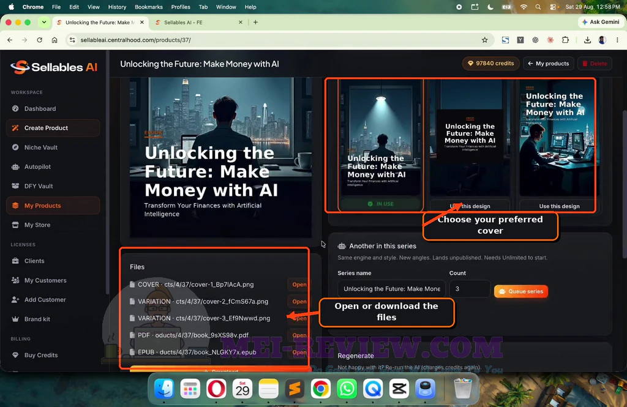Screen dimensions: 627x407
Task: Click the My Products sidebar item
Action: point(53,206)
